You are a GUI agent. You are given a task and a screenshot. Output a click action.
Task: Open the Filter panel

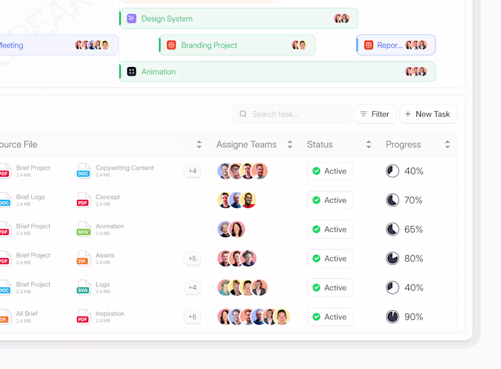point(376,114)
